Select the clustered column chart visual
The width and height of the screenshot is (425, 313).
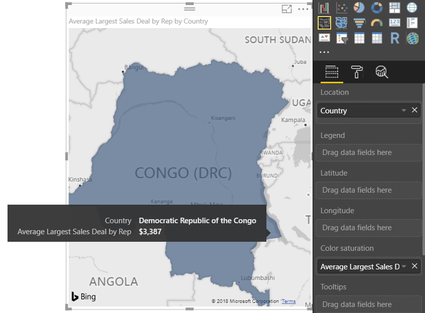pyautogui.click(x=324, y=8)
